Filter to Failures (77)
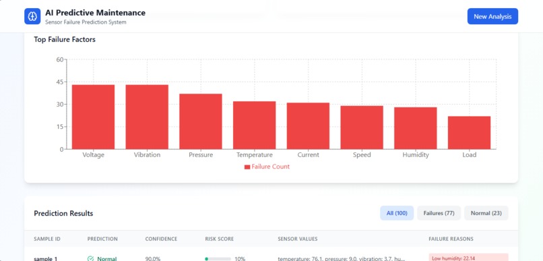Image resolution: width=543 pixels, height=261 pixels. pyautogui.click(x=439, y=213)
